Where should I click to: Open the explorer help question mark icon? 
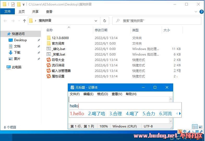click(x=201, y=12)
